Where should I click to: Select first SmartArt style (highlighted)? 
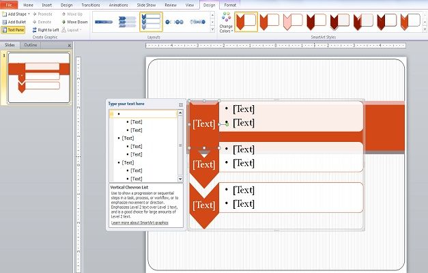click(x=246, y=22)
